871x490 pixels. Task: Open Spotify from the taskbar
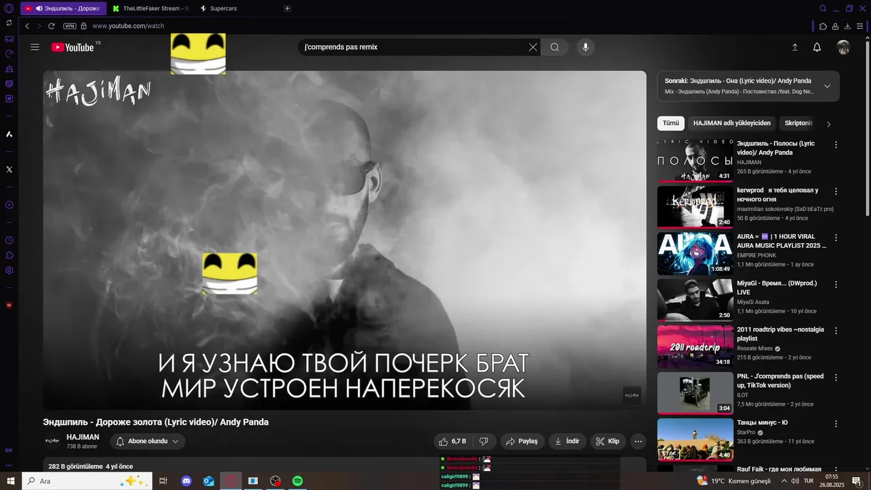[x=297, y=481]
